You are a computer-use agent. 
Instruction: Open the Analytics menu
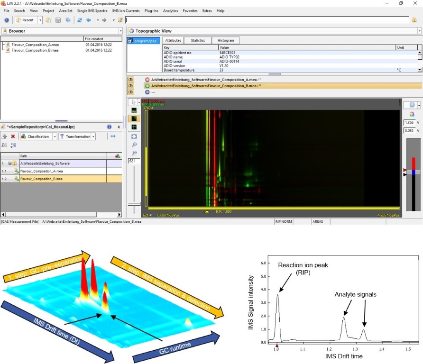[171, 11]
